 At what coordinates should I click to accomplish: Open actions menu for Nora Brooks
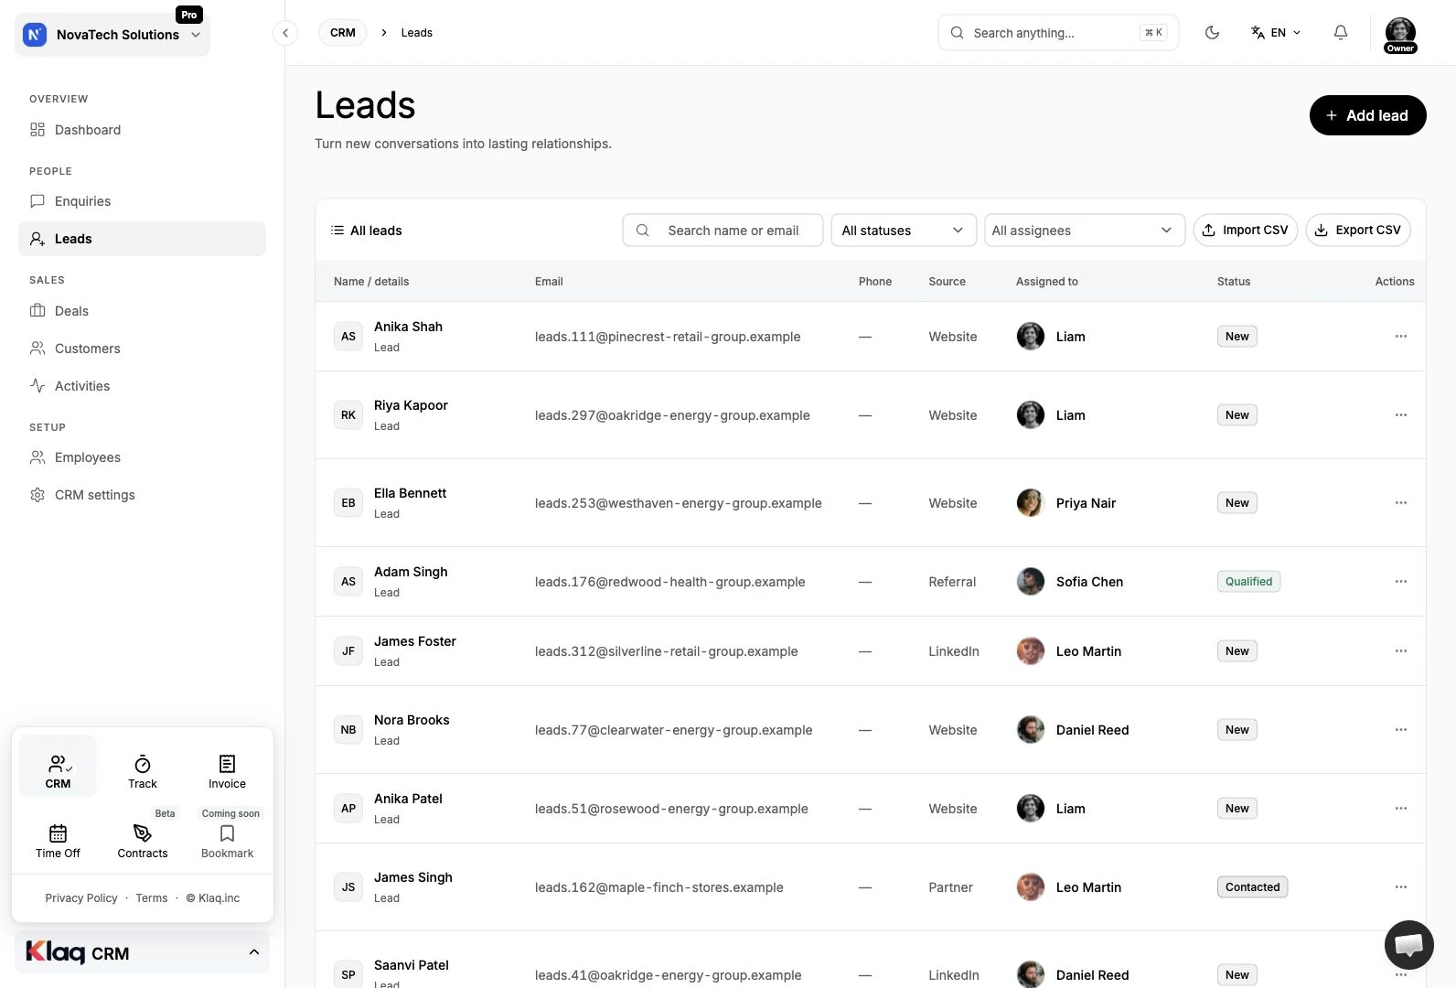[x=1400, y=730]
